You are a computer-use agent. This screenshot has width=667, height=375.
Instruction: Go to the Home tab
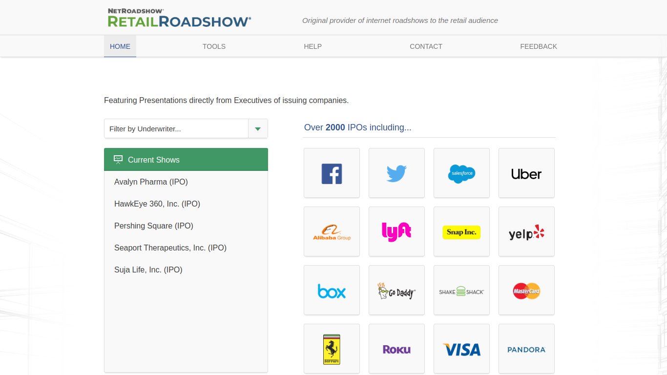coord(120,46)
